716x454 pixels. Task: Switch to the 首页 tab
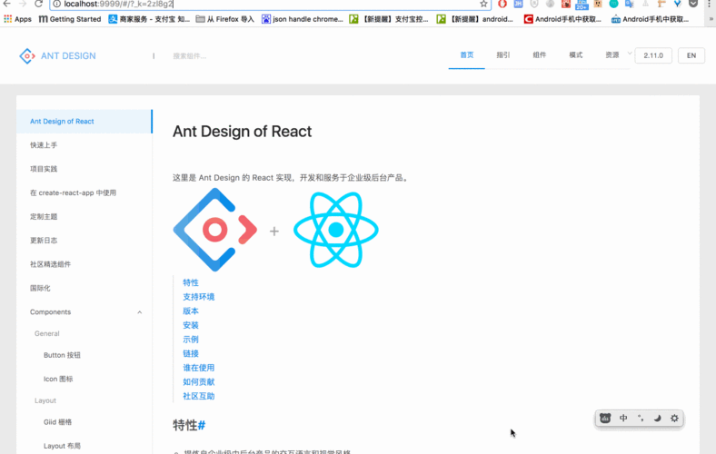(x=467, y=55)
